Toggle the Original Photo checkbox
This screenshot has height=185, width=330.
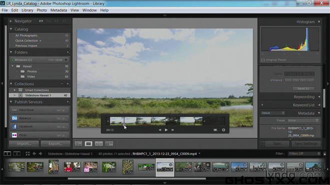(263, 60)
